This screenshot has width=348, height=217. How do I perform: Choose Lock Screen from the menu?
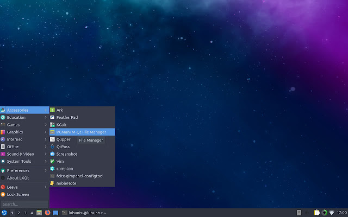pyautogui.click(x=24, y=194)
